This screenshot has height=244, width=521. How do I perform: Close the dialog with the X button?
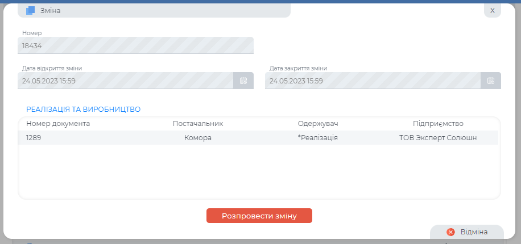tap(492, 10)
